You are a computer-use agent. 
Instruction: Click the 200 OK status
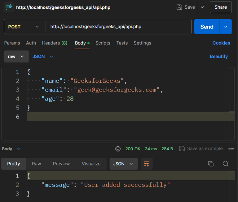(x=133, y=149)
